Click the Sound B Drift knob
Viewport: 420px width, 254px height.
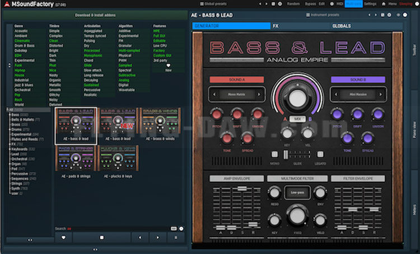(358, 114)
